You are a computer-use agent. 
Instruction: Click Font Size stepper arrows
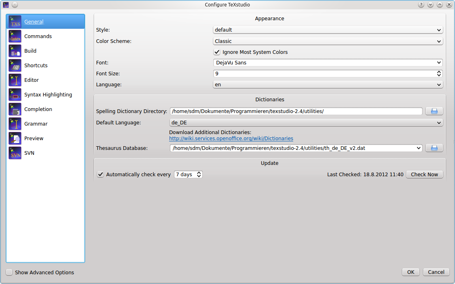439,74
